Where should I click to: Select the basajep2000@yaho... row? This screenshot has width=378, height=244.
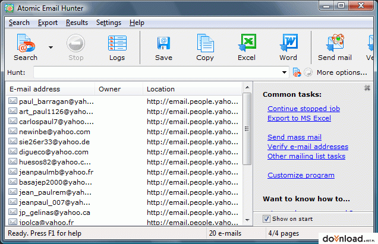(x=124, y=182)
